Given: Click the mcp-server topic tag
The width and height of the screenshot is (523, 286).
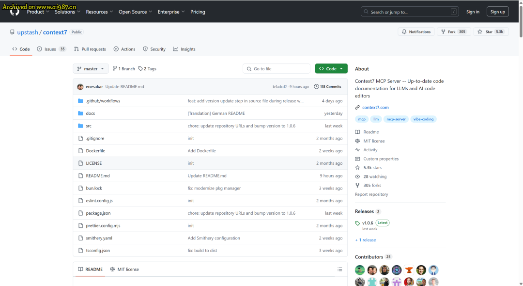Looking at the screenshot, I should point(396,119).
